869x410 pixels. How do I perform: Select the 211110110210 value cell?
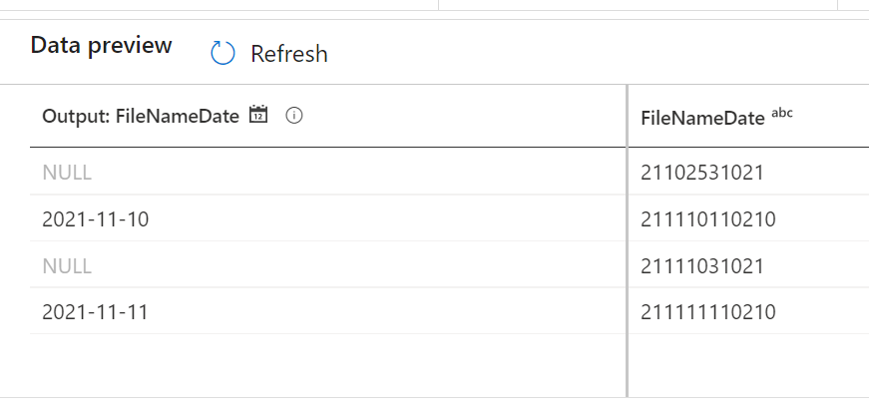[748, 219]
